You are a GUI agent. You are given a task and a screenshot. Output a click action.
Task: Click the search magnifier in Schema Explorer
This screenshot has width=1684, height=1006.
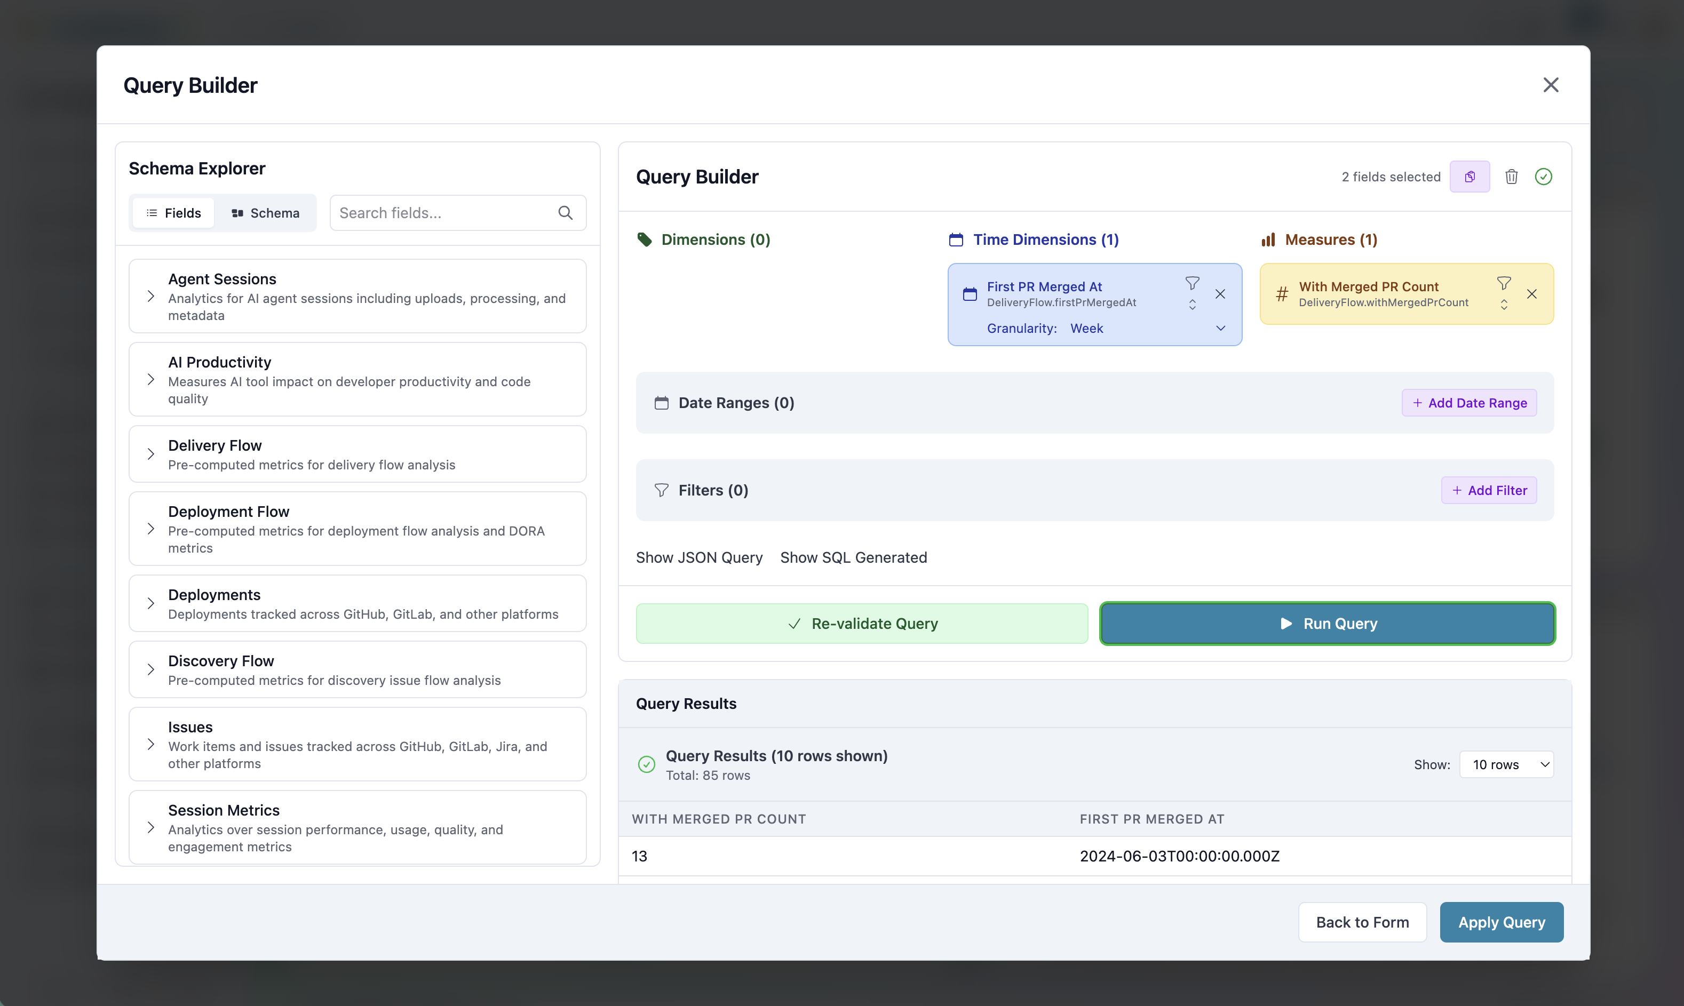tap(566, 212)
